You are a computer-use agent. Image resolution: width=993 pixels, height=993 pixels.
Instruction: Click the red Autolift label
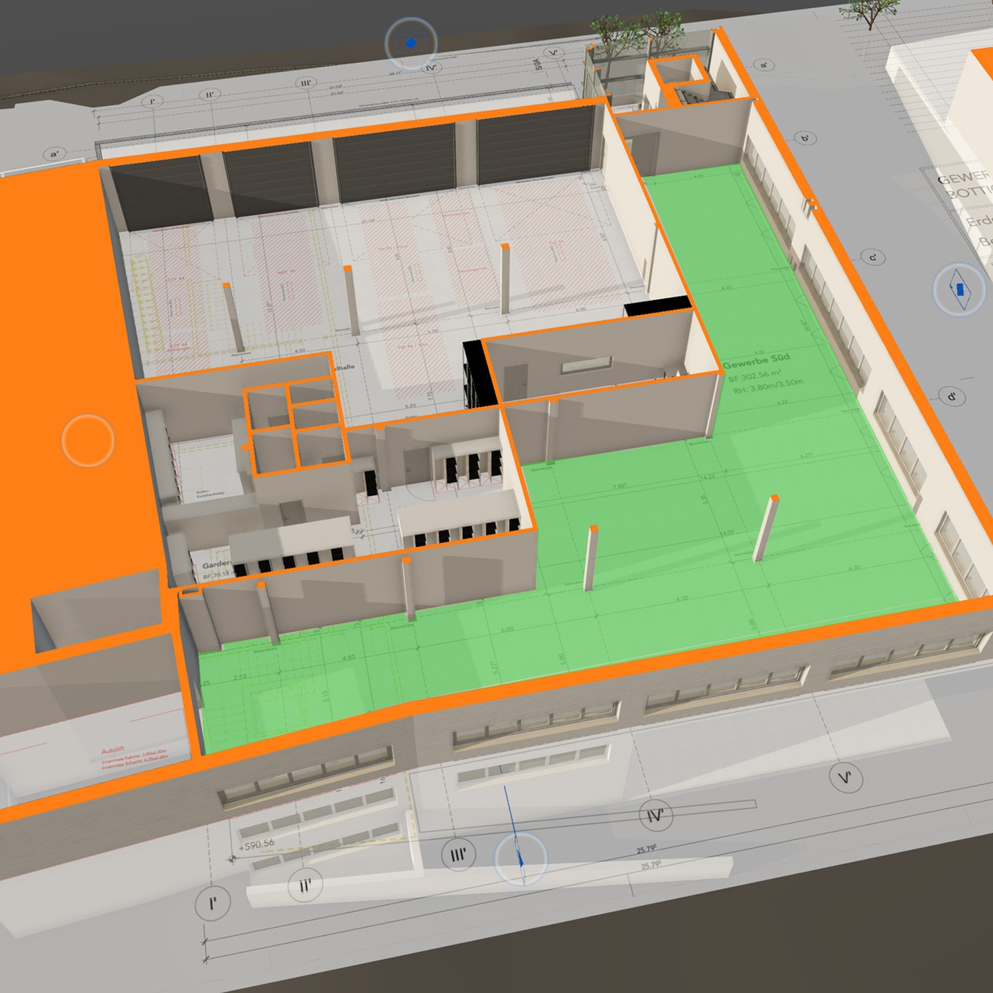[113, 750]
